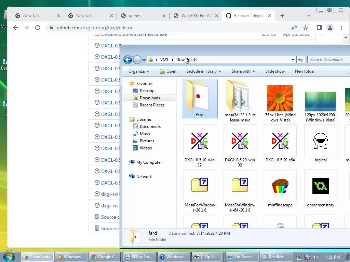Click the Open toolbar button
The image size is (350, 262).
168,71
